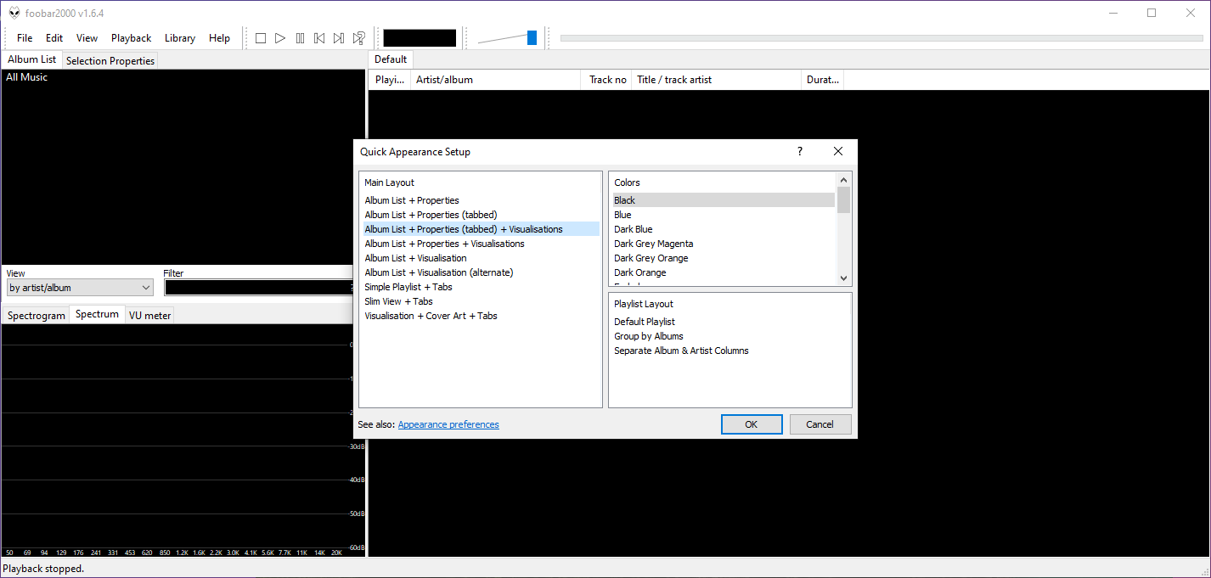Show the Spectrogram visualisation tab
The image size is (1211, 578).
37,316
